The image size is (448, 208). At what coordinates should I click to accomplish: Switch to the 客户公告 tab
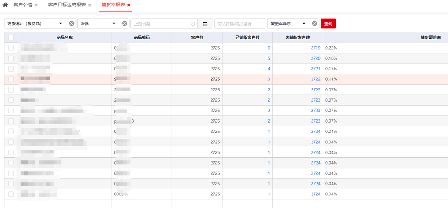(x=23, y=5)
